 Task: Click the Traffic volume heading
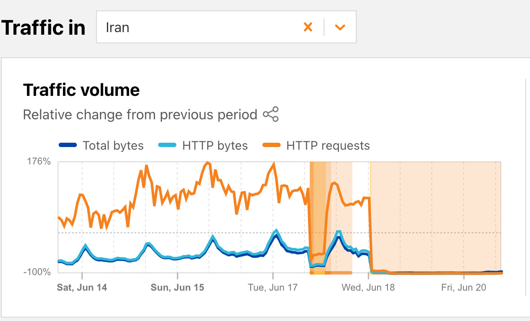[x=81, y=90]
